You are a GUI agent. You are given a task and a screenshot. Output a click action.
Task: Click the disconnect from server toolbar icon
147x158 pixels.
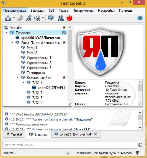pyautogui.click(x=8, y=18)
